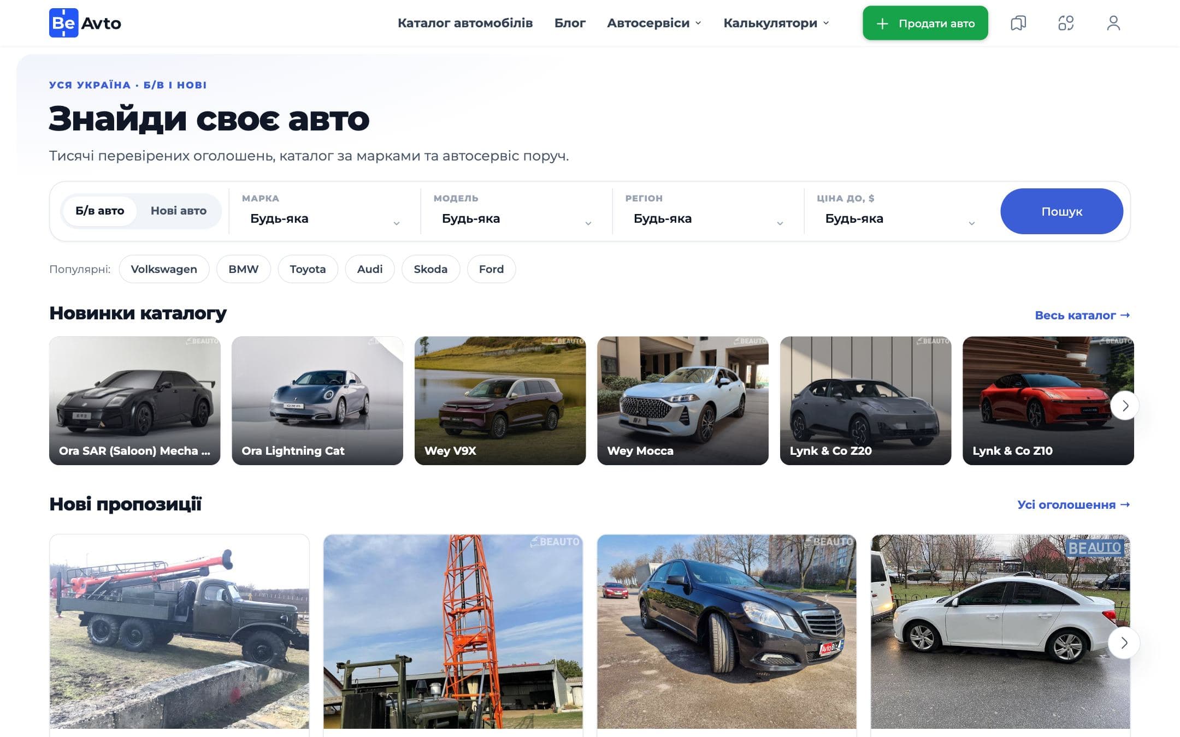Click the 'Популярні:' label
The width and height of the screenshot is (1180, 737).
(x=80, y=269)
